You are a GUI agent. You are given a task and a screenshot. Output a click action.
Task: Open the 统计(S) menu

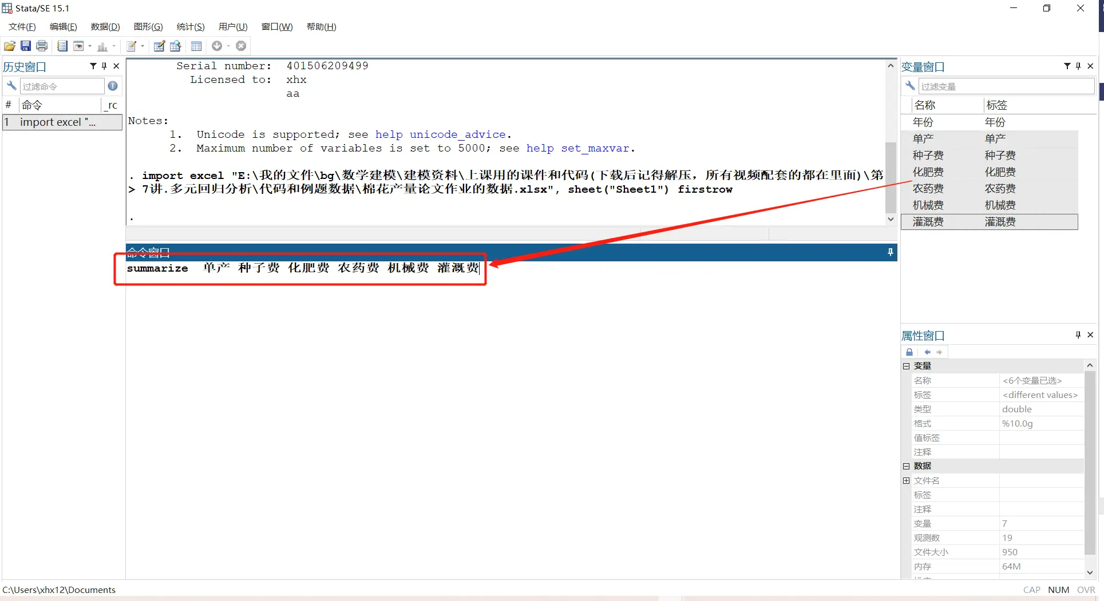pos(191,27)
